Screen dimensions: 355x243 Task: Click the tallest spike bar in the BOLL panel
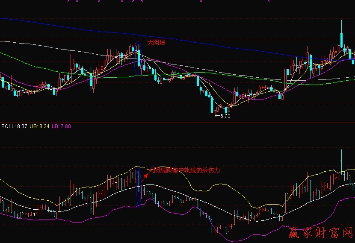point(341,161)
